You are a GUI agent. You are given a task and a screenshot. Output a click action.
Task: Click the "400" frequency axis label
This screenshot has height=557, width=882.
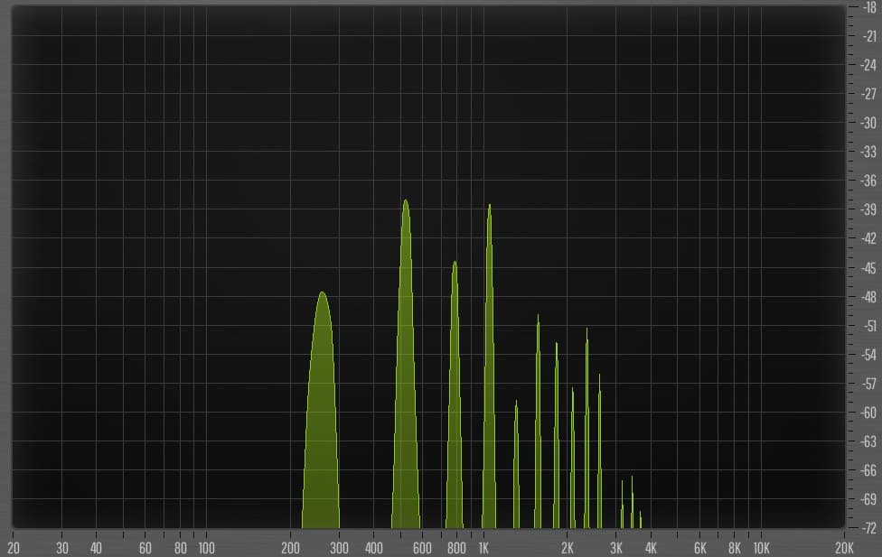click(373, 548)
